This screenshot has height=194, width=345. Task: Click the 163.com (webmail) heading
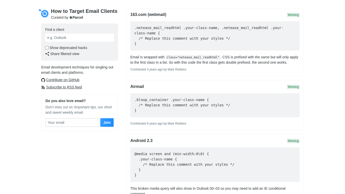tap(148, 15)
